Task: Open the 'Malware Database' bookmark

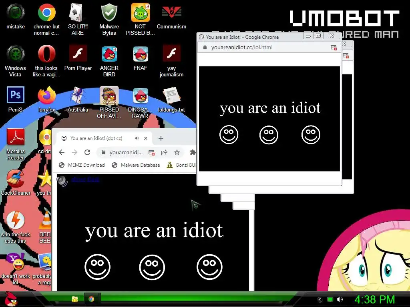Action: (136, 165)
